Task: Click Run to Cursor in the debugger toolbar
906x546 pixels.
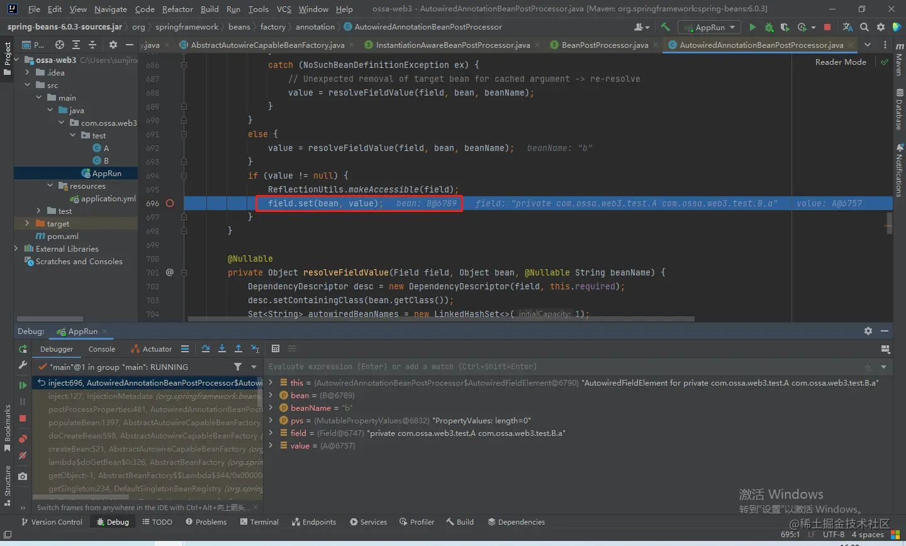Action: [255, 348]
